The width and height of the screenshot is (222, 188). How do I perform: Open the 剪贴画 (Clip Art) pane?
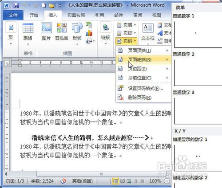(x=62, y=31)
